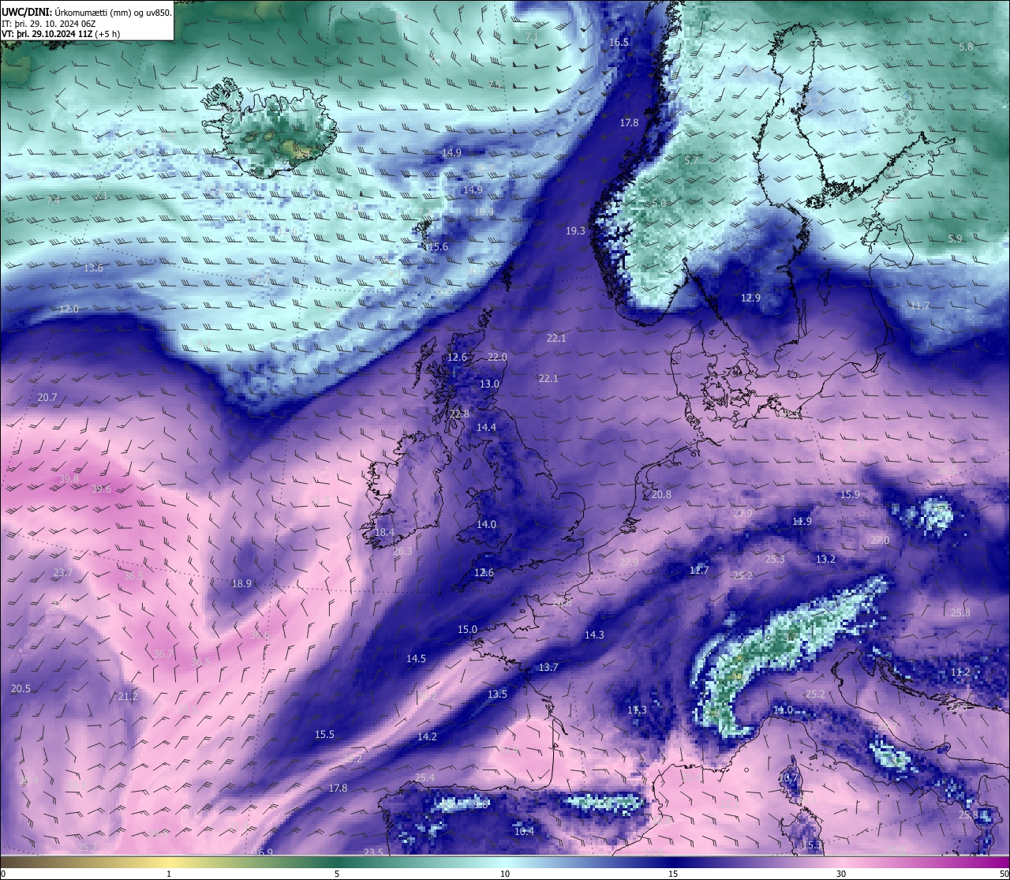Click the scale label 15
Image resolution: width=1010 pixels, height=880 pixels.
pyautogui.click(x=673, y=874)
